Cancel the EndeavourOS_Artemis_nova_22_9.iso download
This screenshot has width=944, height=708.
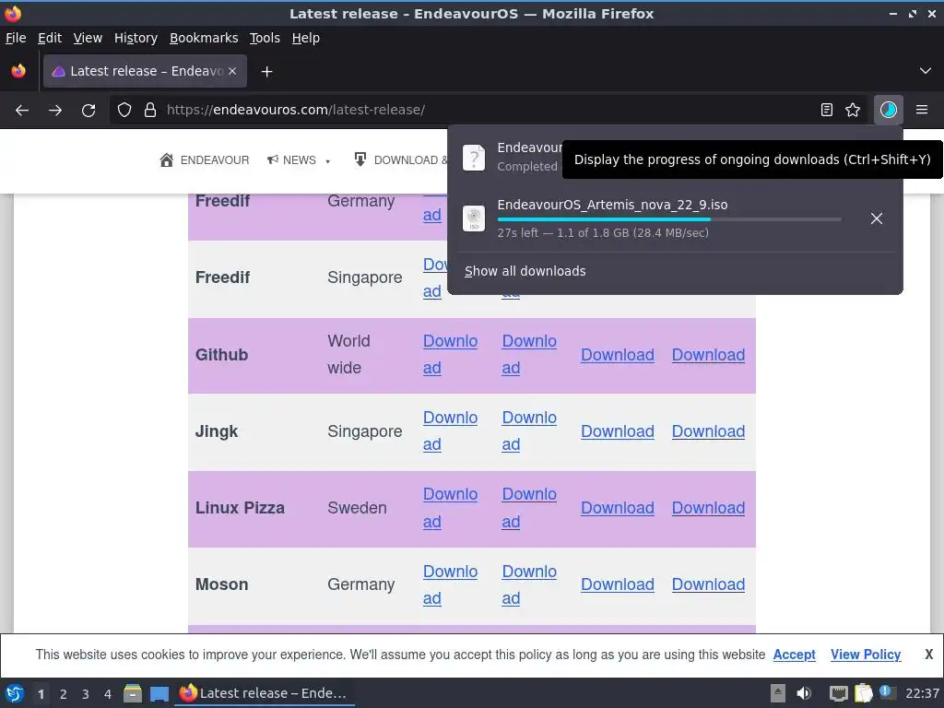[877, 218]
